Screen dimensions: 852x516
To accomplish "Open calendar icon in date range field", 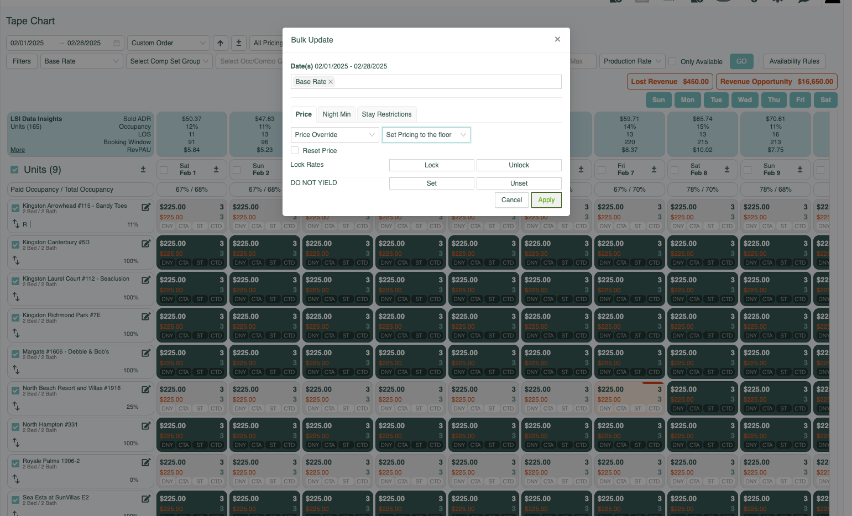I will click(117, 43).
